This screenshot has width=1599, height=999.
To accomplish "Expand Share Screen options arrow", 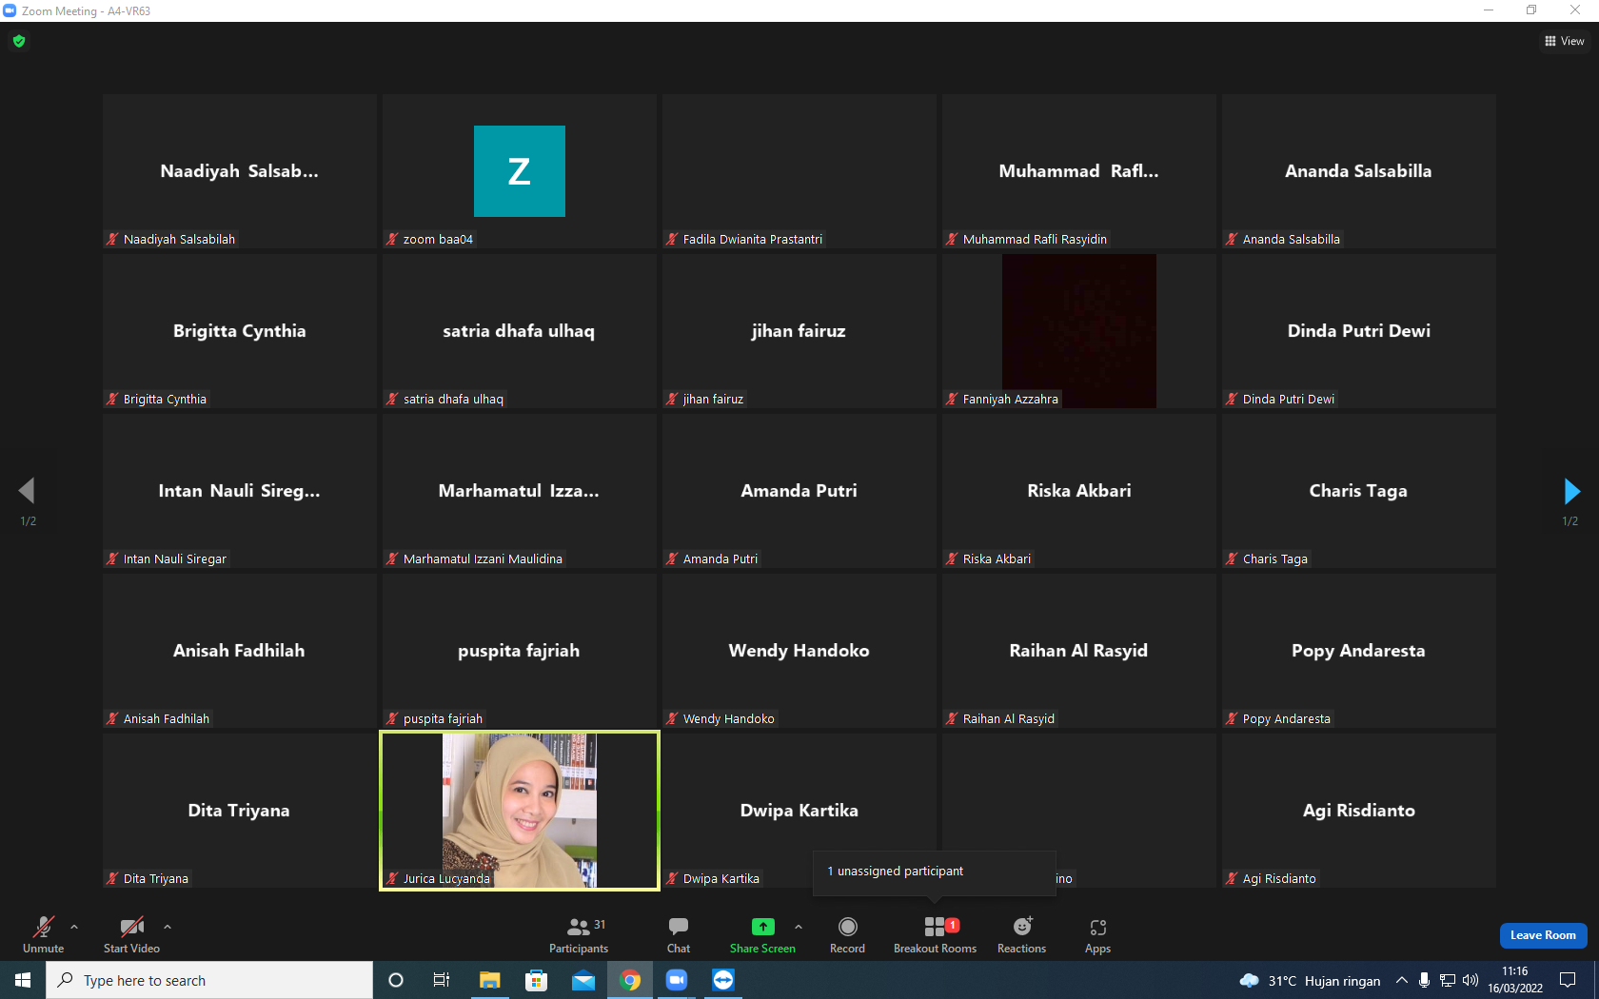I will (x=799, y=926).
